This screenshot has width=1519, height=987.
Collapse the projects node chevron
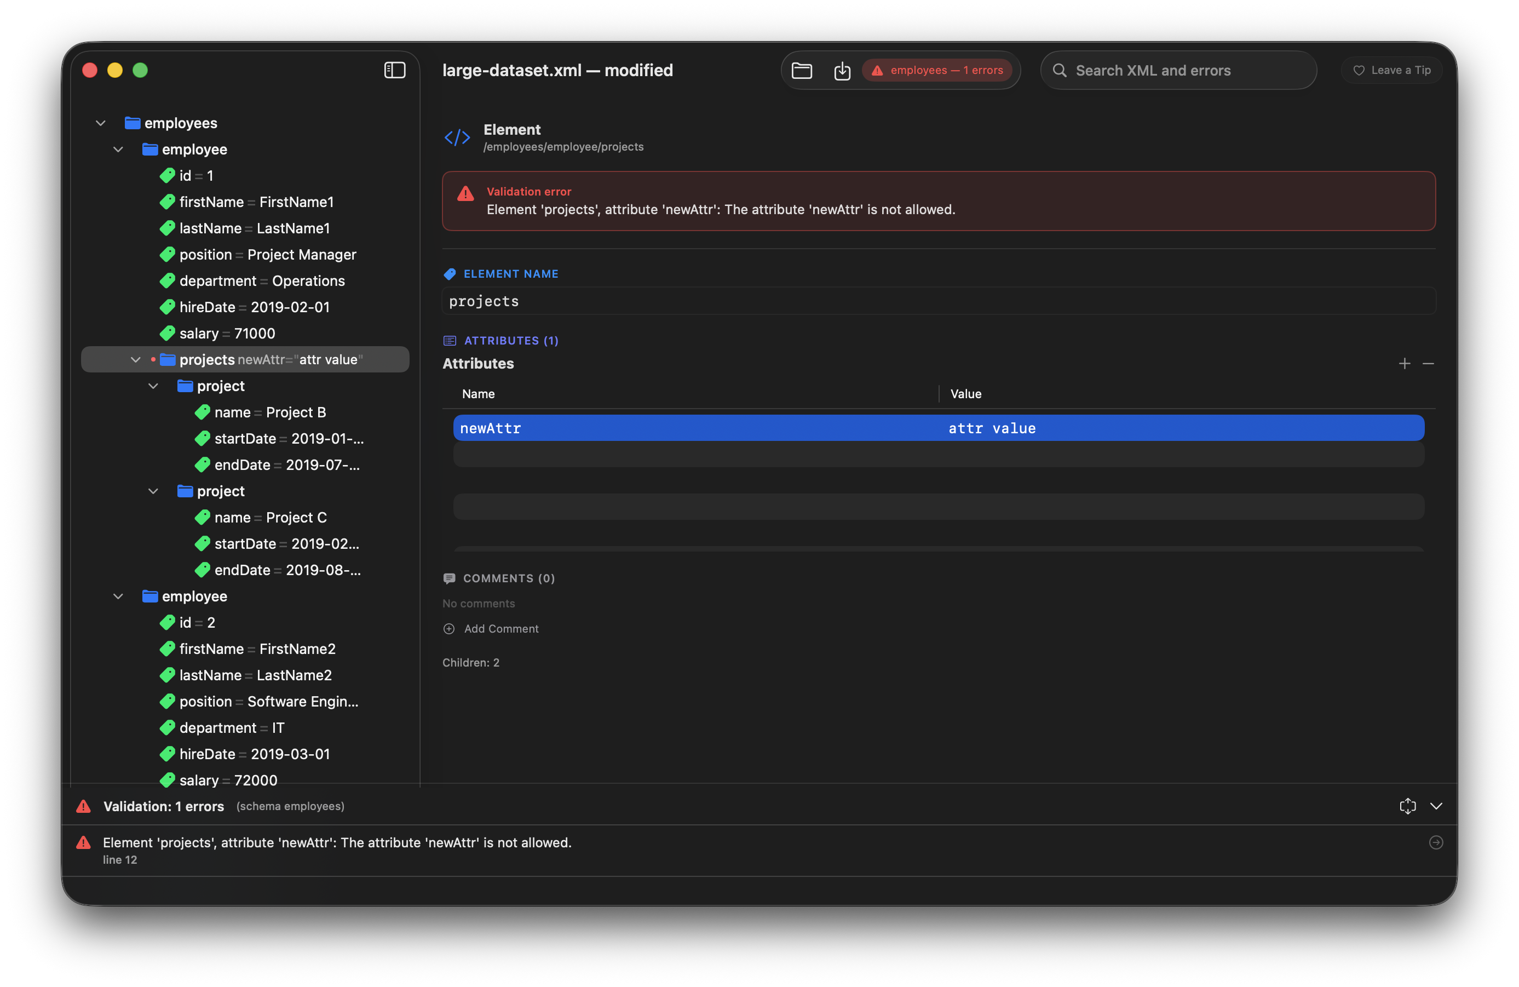[x=135, y=360]
